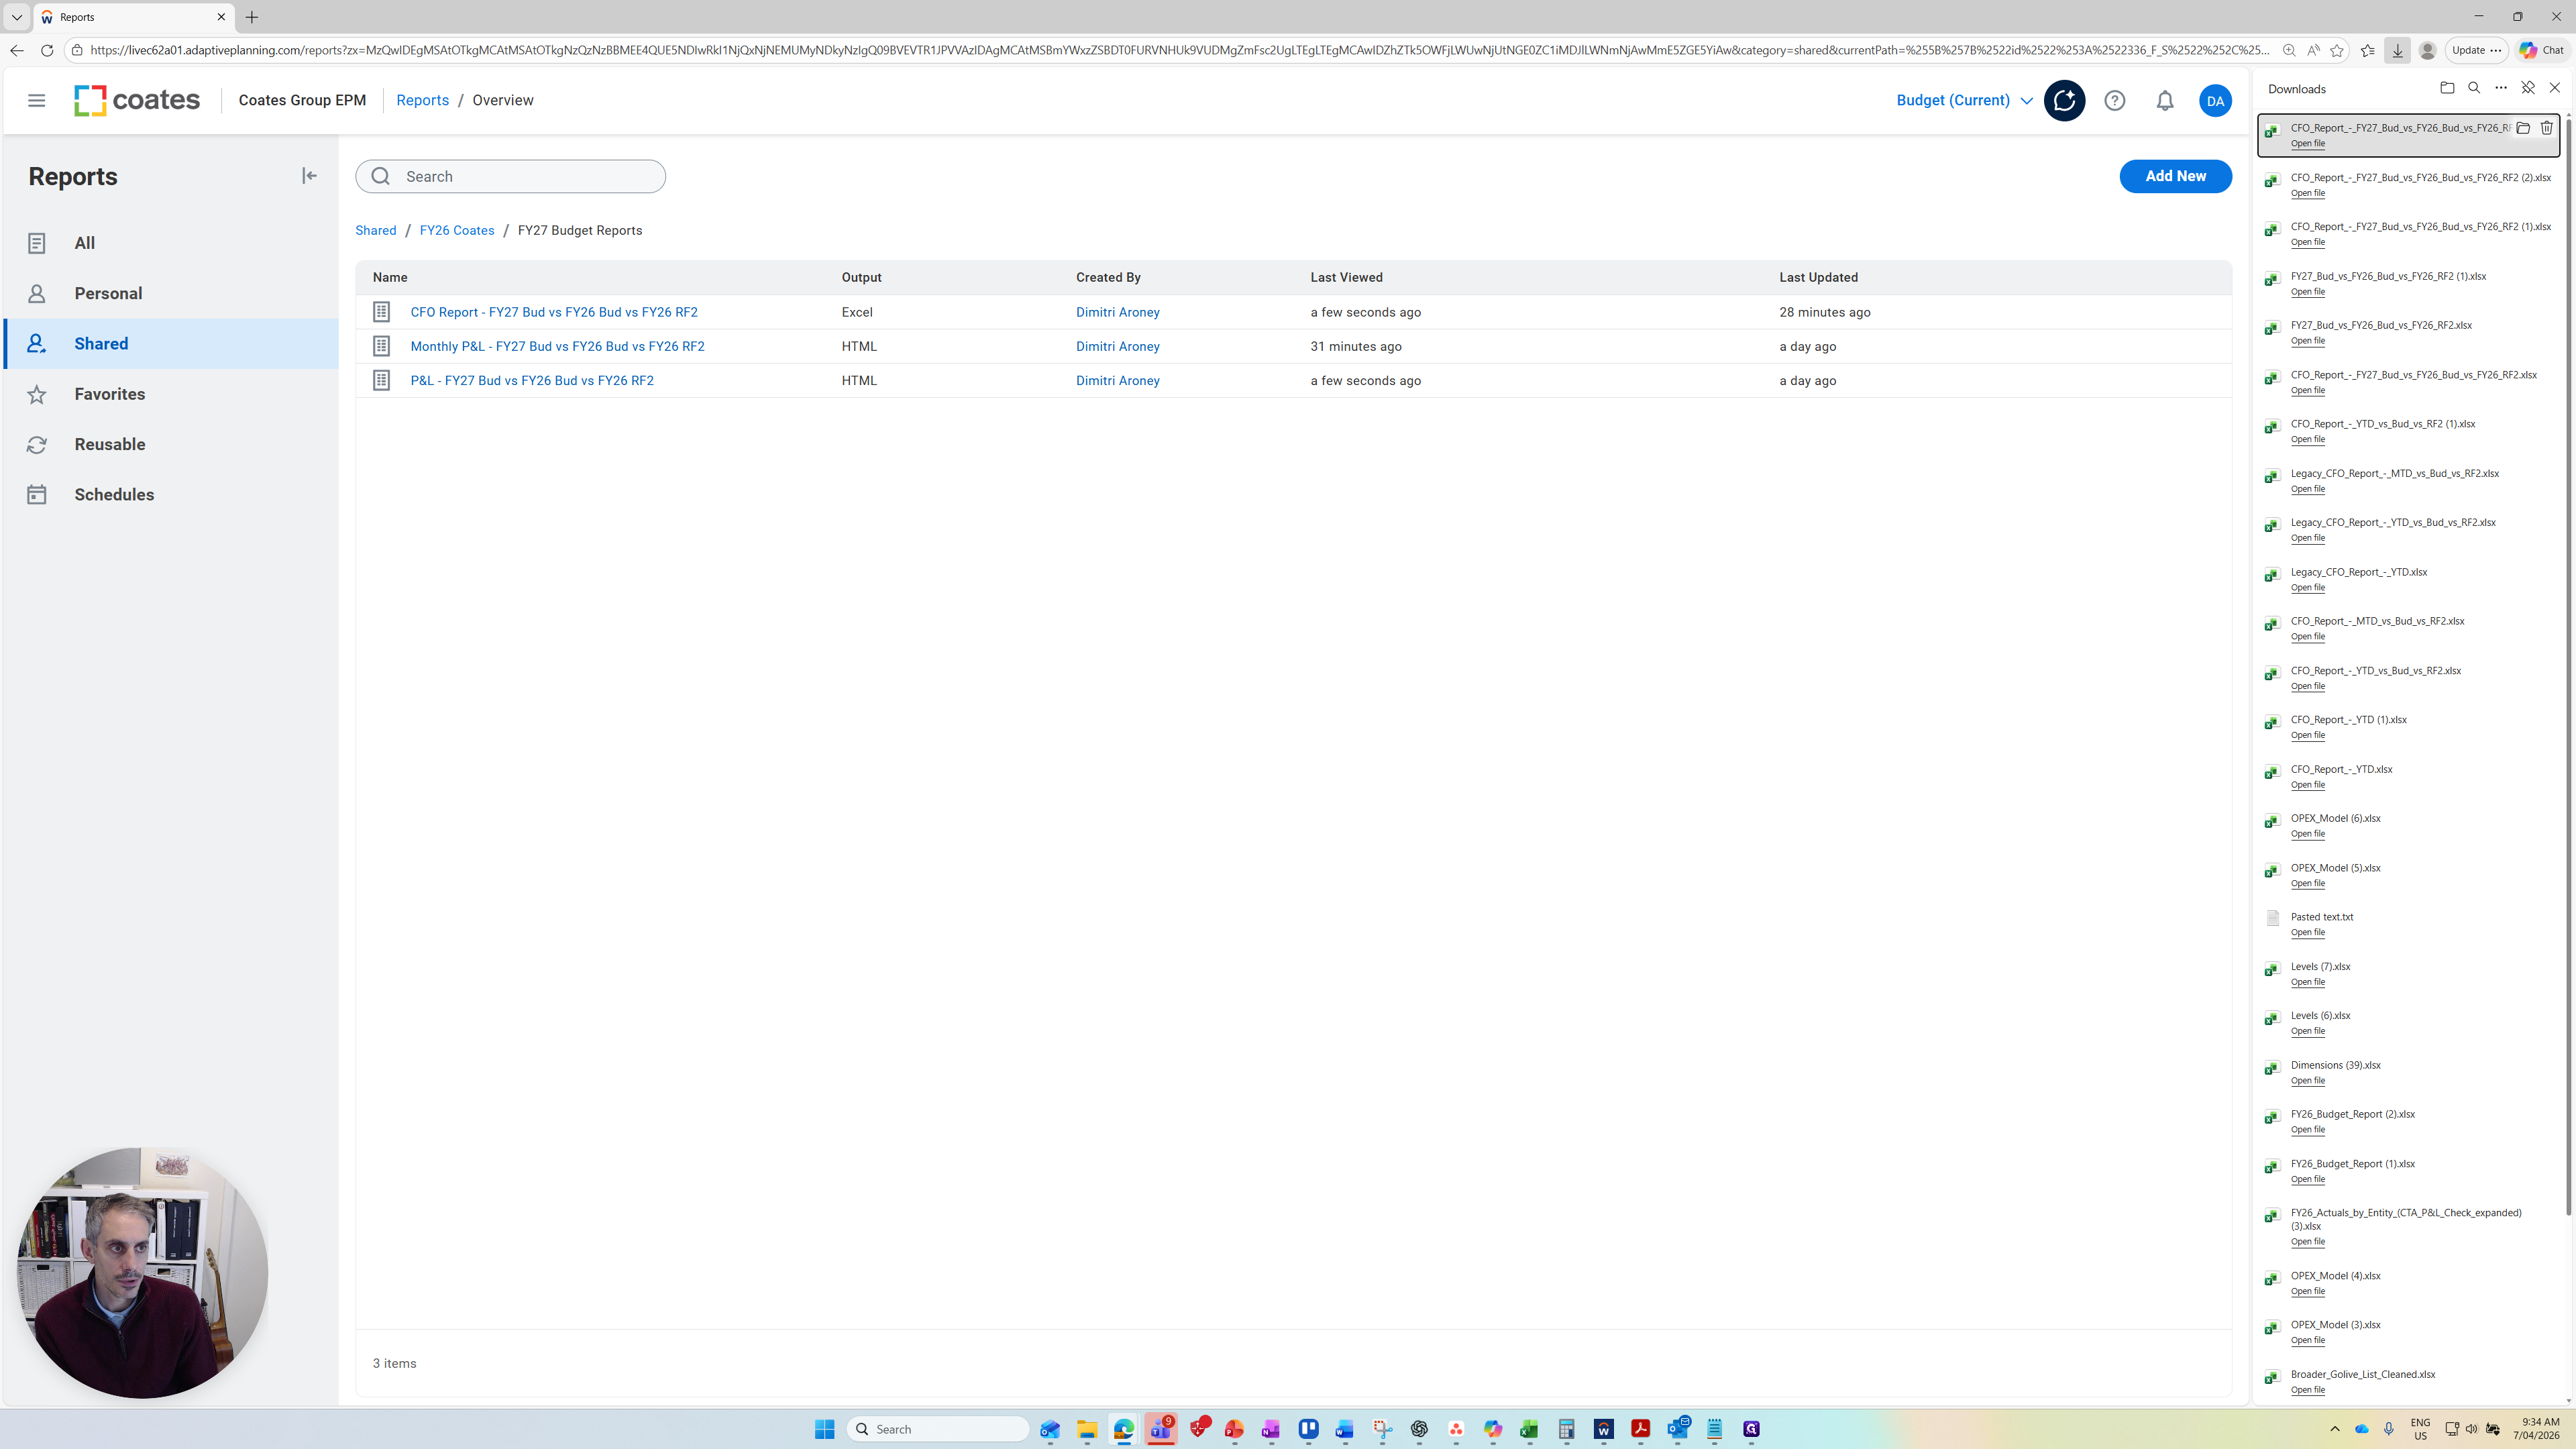Search within the Downloads panel
Viewport: 2576px width, 1449px height.
tap(2474, 88)
